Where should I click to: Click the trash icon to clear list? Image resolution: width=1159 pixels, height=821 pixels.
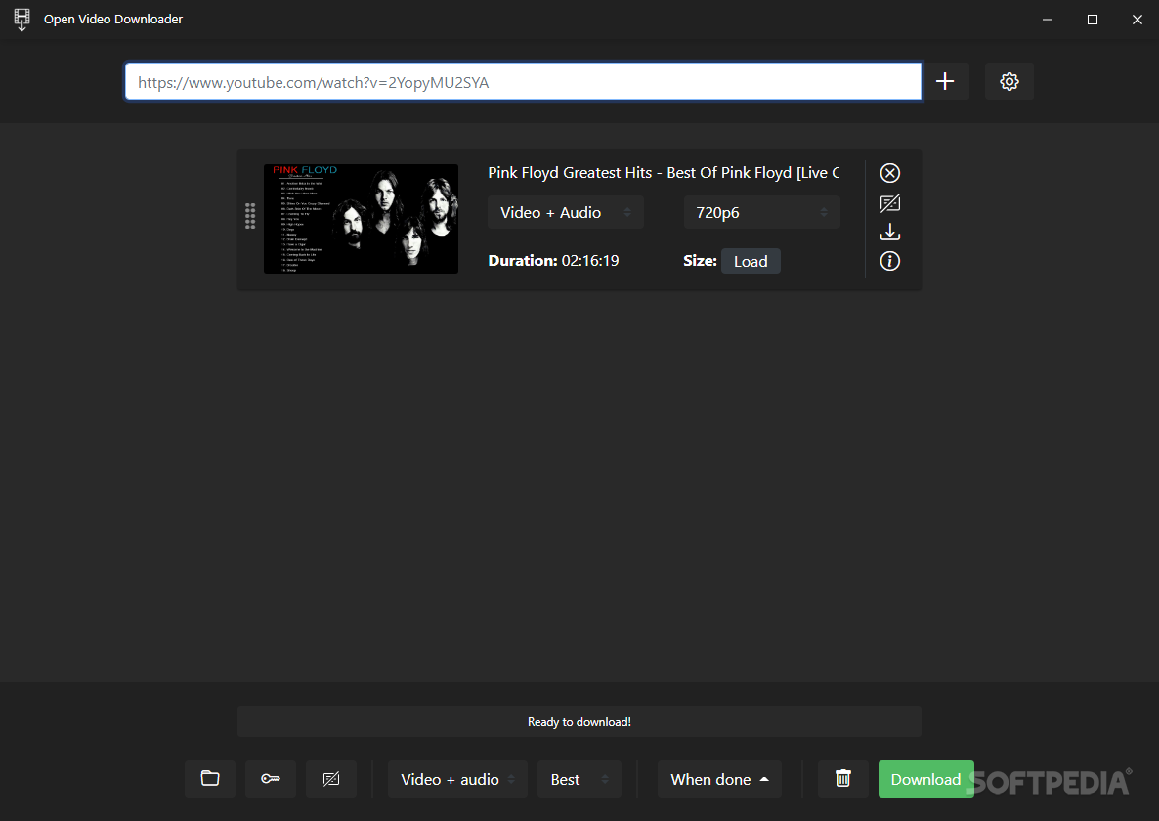point(842,779)
